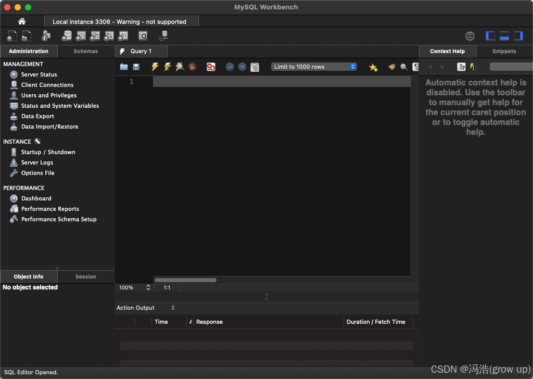Open Users and Privileges
This screenshot has width=533, height=379.
(48, 95)
